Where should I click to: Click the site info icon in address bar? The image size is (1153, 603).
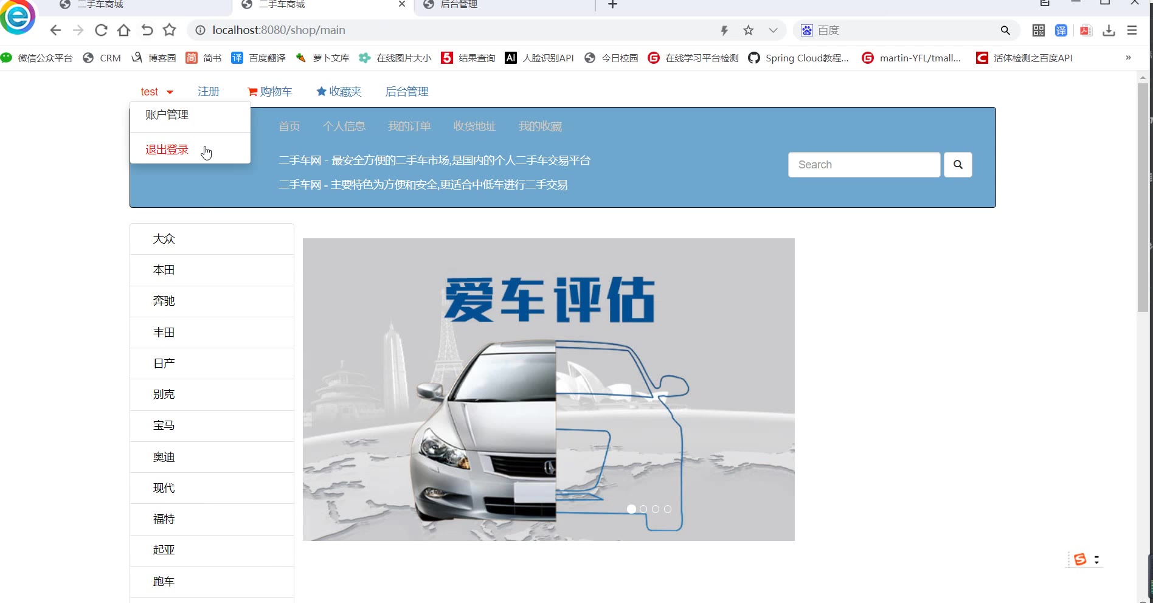coord(200,30)
